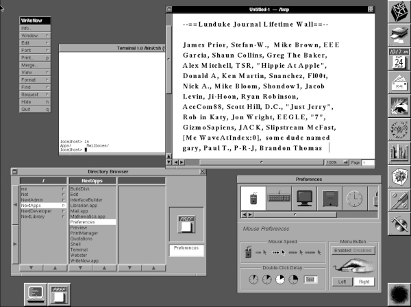Click the printer dock icon
Image resolution: width=411 pixels, height=307 pixels.
tap(399, 35)
